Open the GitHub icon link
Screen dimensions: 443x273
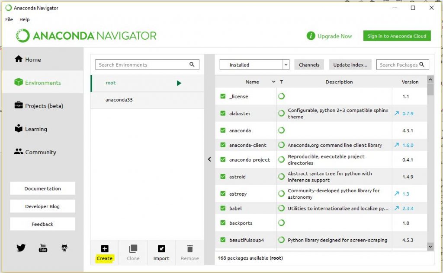64,248
